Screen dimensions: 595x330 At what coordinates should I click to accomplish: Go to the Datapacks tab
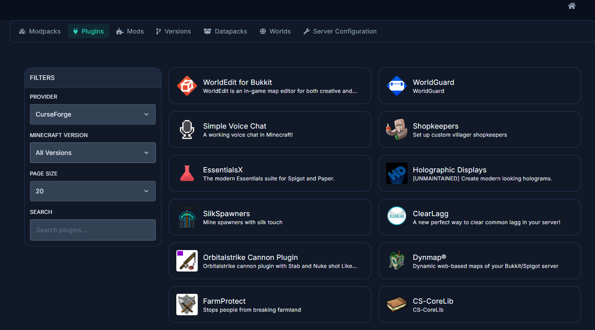(225, 31)
